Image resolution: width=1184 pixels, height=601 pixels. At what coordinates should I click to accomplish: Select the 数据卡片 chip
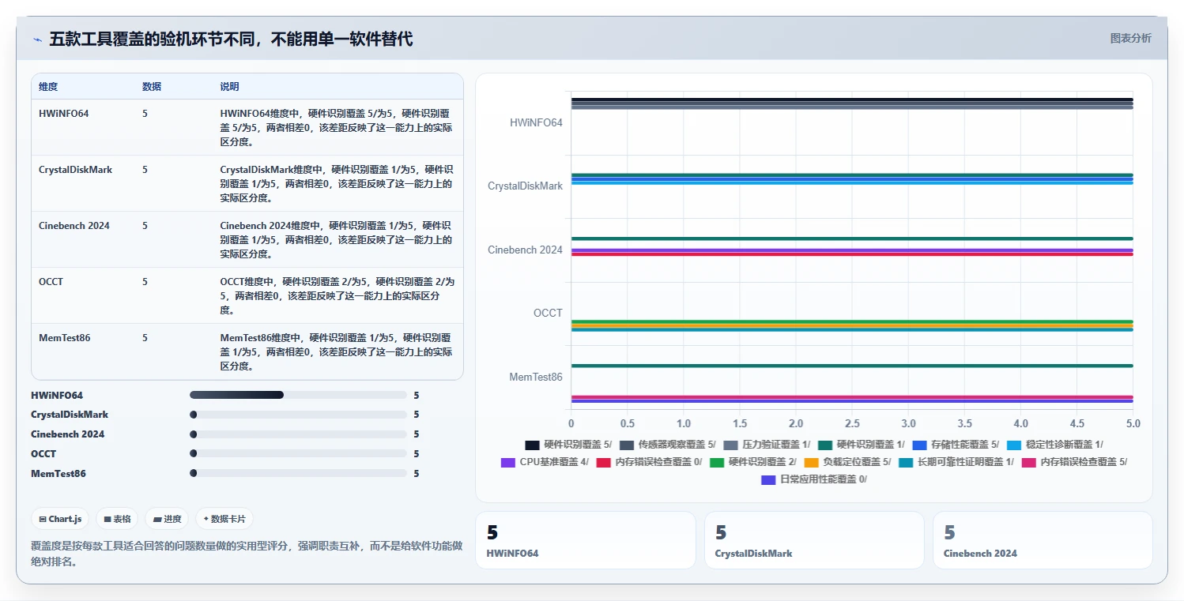[224, 519]
